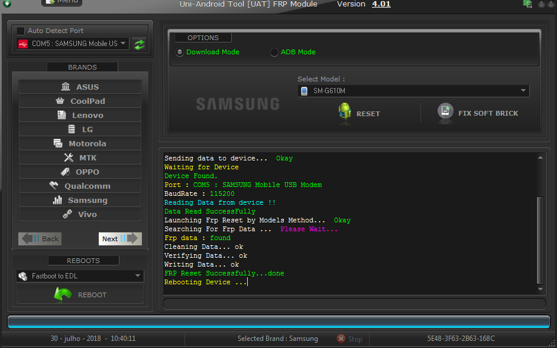Click the FIX SOFT BRICK label
The width and height of the screenshot is (557, 348).
[488, 113]
